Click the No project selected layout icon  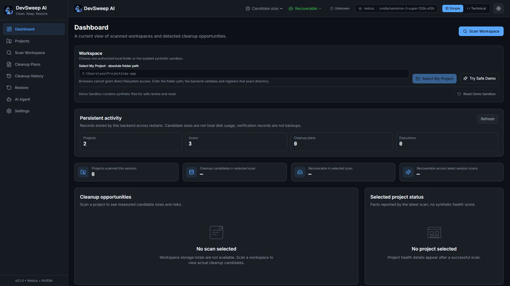point(434,232)
